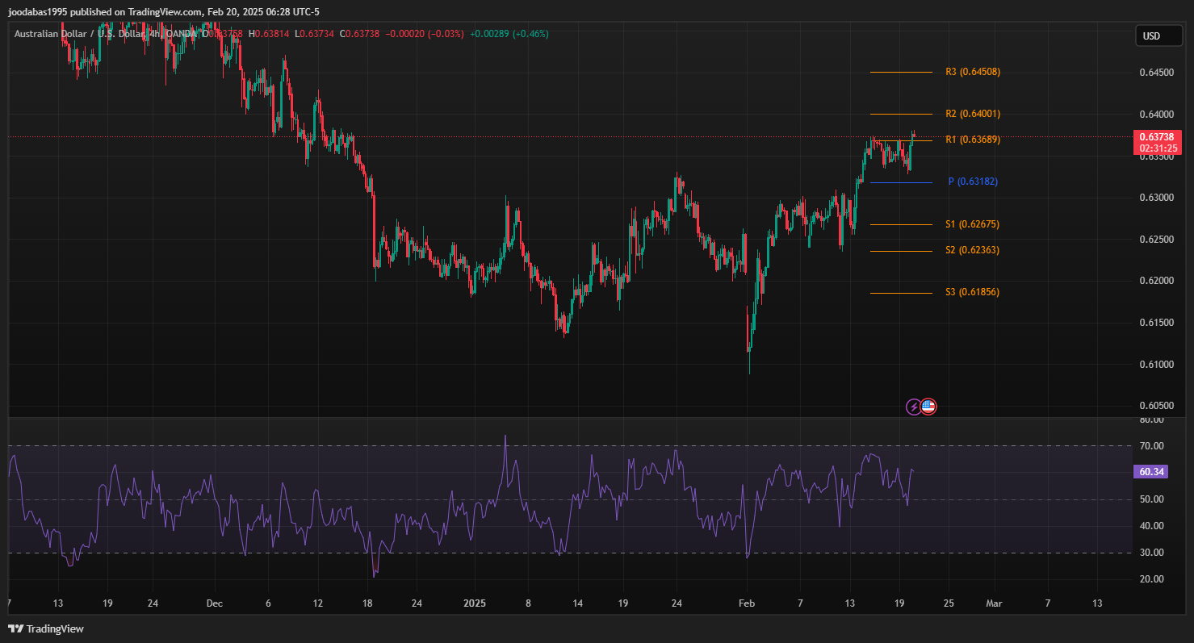Click the countdown timer 02:31:25
This screenshot has width=1194, height=643.
1158,148
